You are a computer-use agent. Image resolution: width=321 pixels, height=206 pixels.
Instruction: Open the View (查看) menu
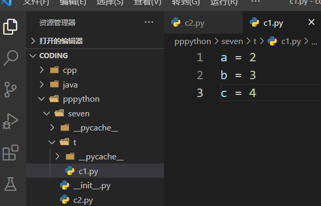click(x=147, y=3)
